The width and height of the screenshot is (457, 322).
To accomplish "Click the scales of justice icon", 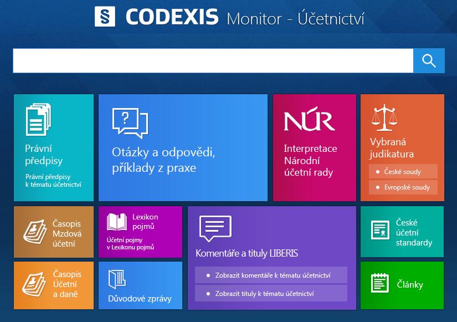I will 384,117.
